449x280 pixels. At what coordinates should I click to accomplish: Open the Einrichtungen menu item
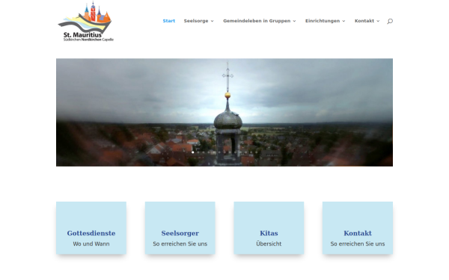tap(325, 21)
